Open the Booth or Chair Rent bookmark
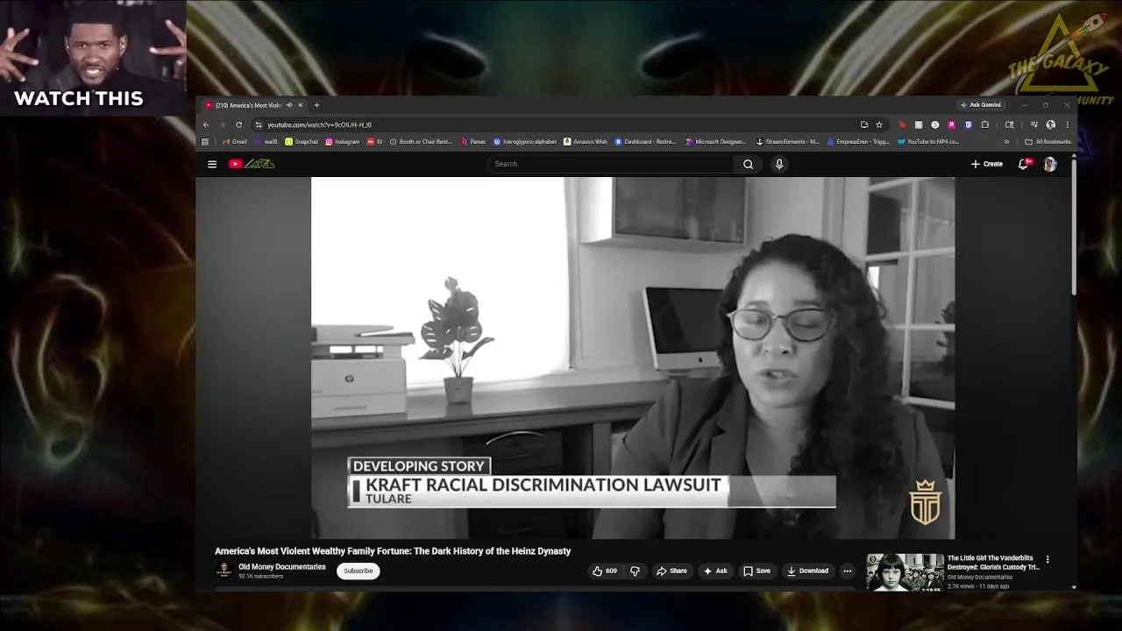 pos(422,142)
